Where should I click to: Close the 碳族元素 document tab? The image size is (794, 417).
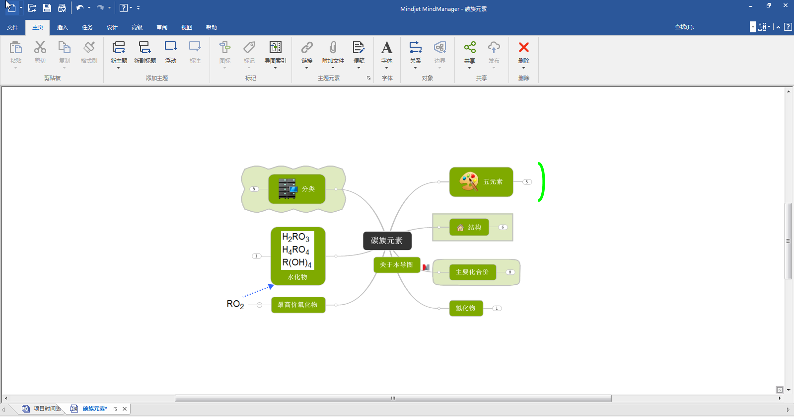point(125,409)
